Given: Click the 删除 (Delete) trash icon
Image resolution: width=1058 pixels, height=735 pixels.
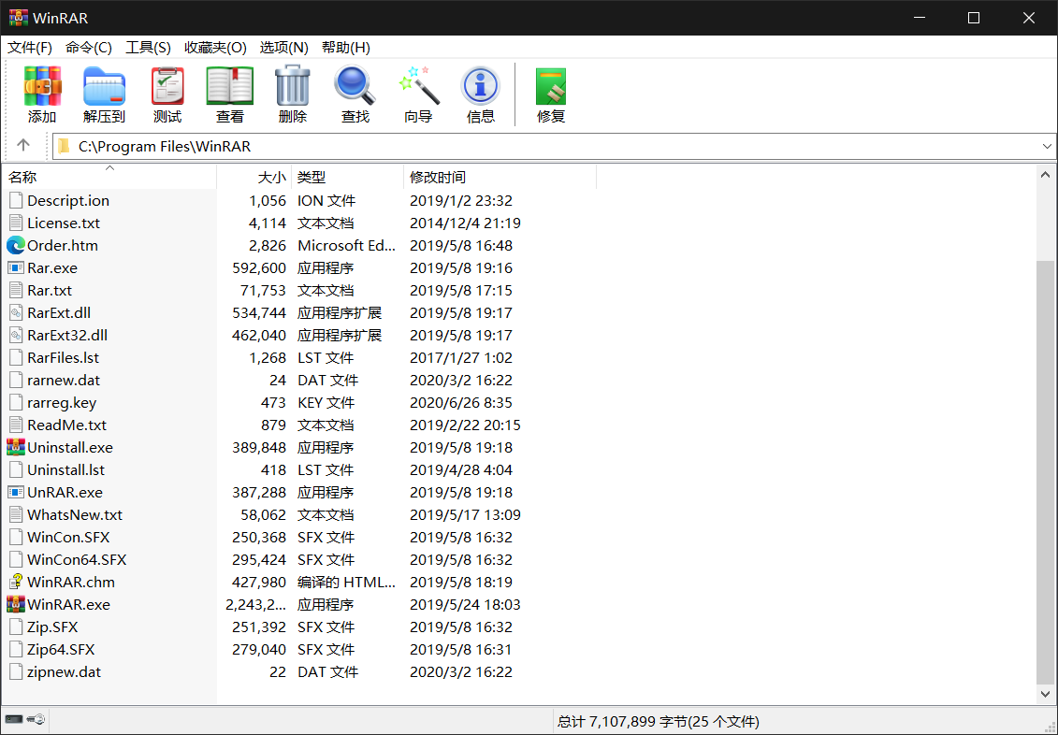Looking at the screenshot, I should [x=292, y=94].
